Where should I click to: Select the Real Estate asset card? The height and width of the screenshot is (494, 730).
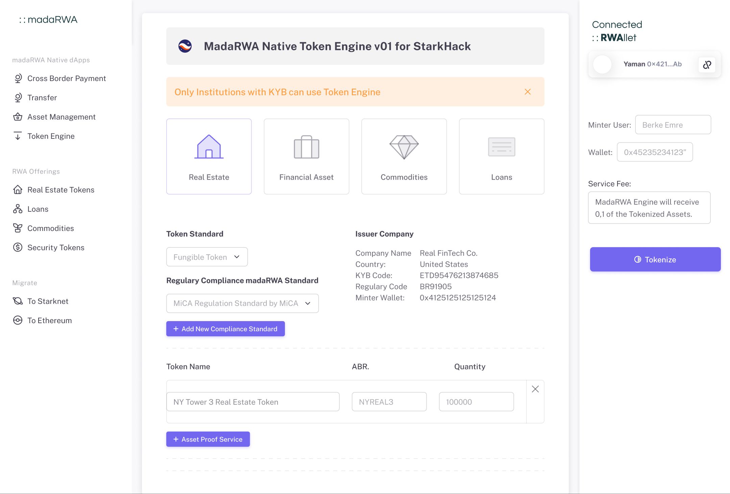tap(209, 156)
